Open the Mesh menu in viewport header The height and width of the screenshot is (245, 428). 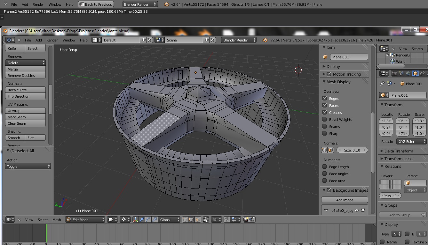click(x=57, y=219)
